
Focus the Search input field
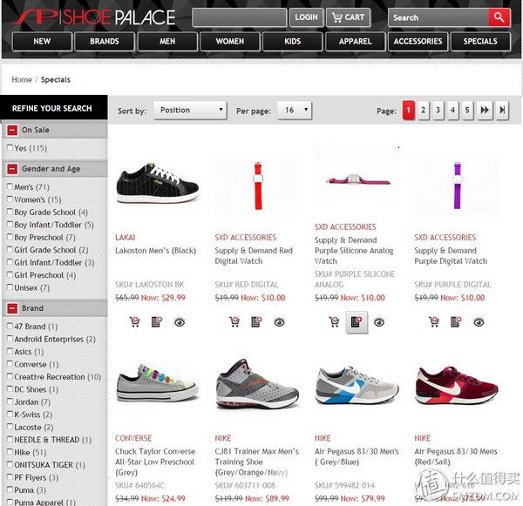point(438,17)
